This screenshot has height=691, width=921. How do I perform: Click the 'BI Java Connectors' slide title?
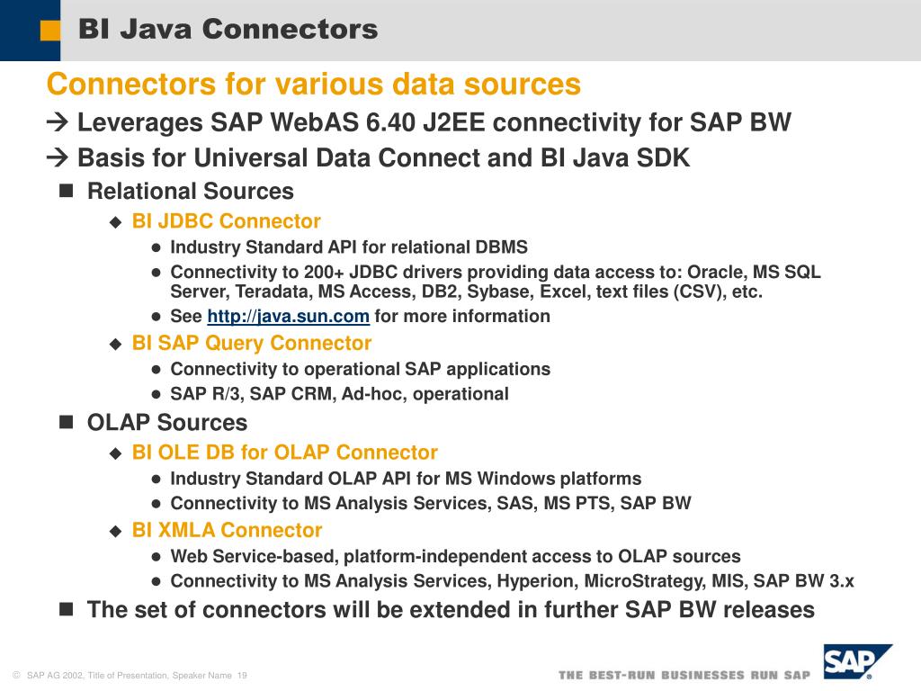click(228, 30)
